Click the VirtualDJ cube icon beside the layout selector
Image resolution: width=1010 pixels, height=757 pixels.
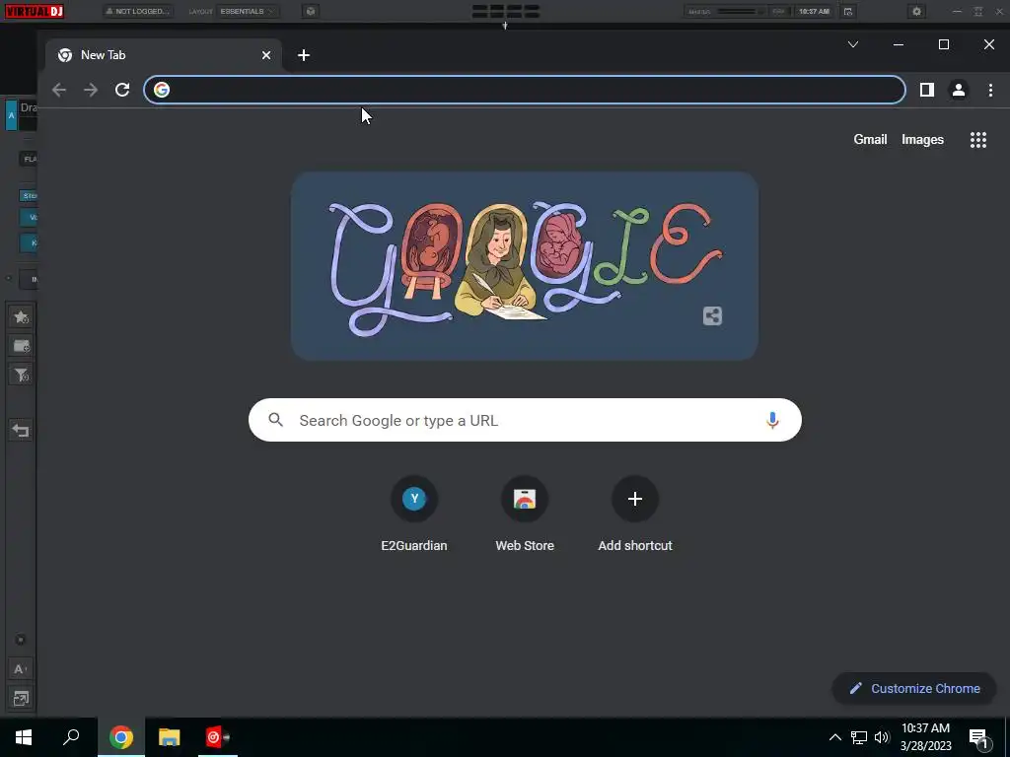[x=311, y=12]
